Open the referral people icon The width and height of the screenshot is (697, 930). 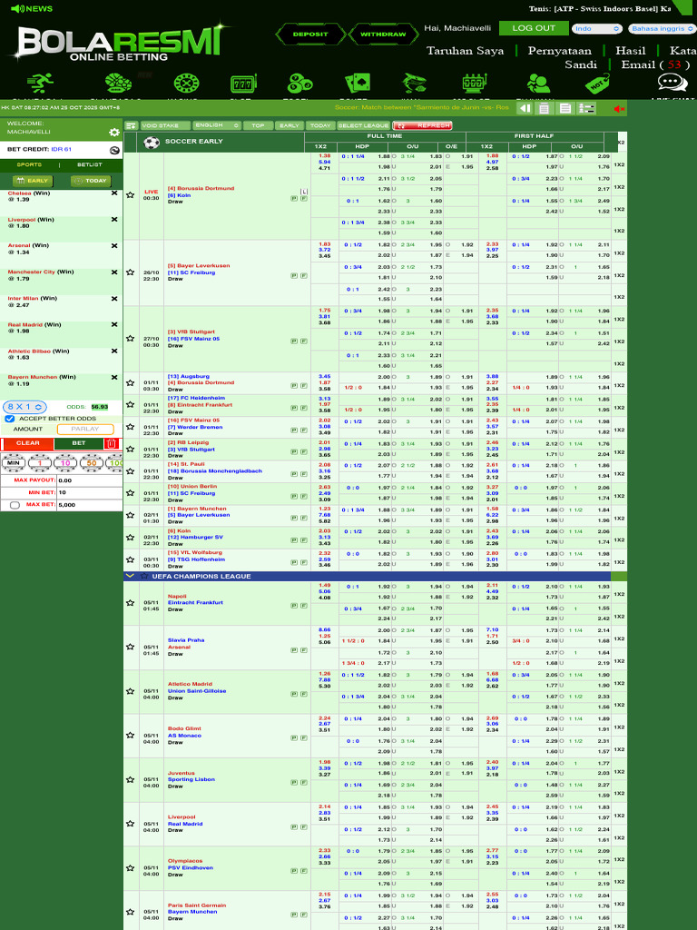pos(539,84)
